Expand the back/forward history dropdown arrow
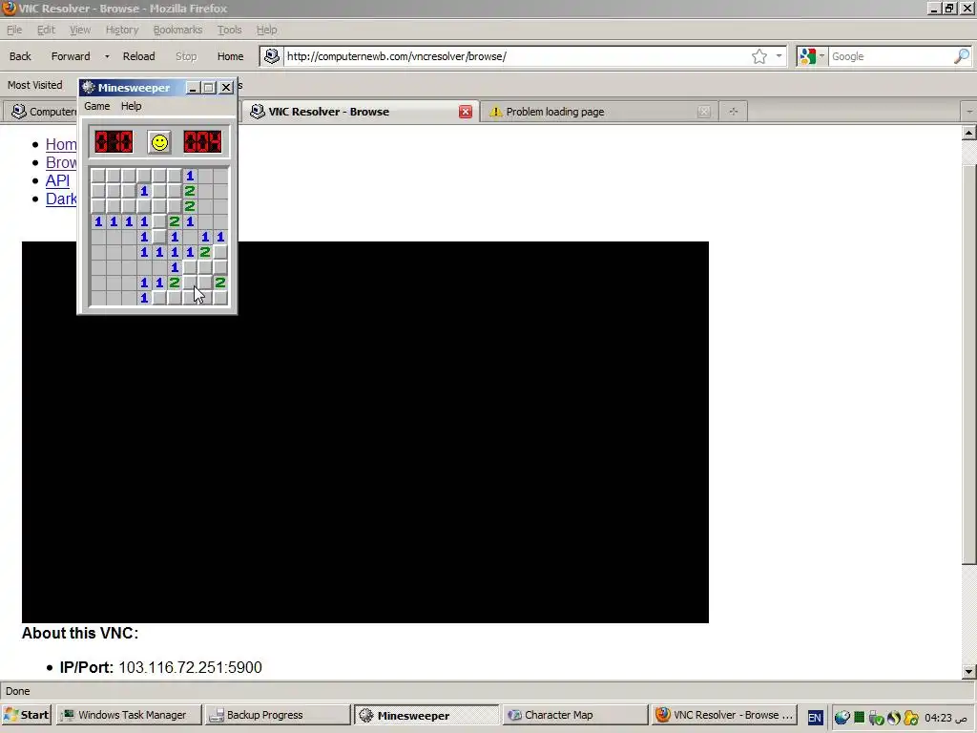 tap(107, 56)
